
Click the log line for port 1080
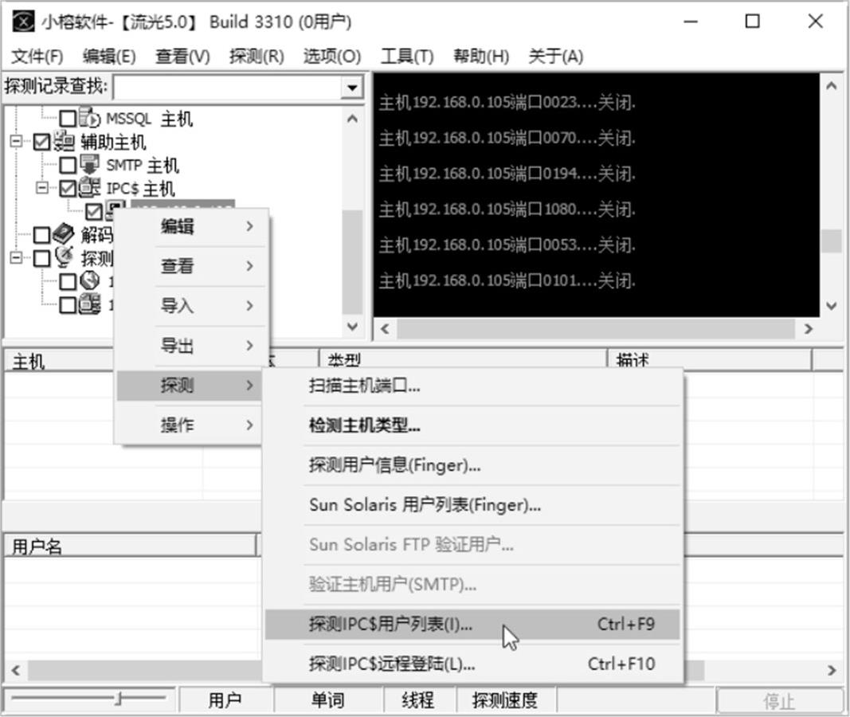point(507,210)
